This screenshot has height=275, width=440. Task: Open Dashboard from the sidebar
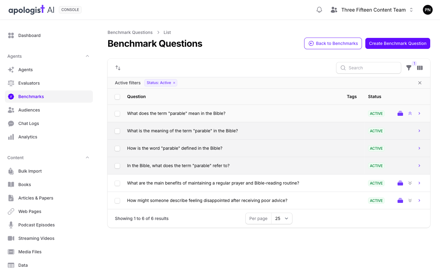point(49,35)
